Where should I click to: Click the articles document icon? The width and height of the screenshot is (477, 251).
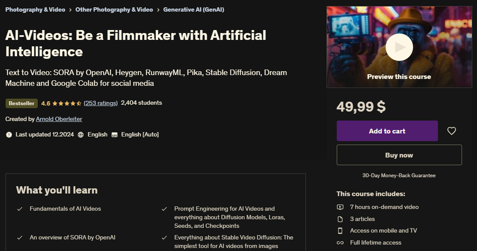point(340,219)
